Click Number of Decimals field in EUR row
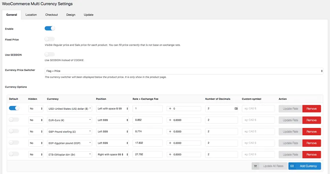 coord(222,120)
